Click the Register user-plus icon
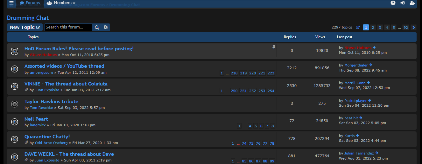 (412, 3)
